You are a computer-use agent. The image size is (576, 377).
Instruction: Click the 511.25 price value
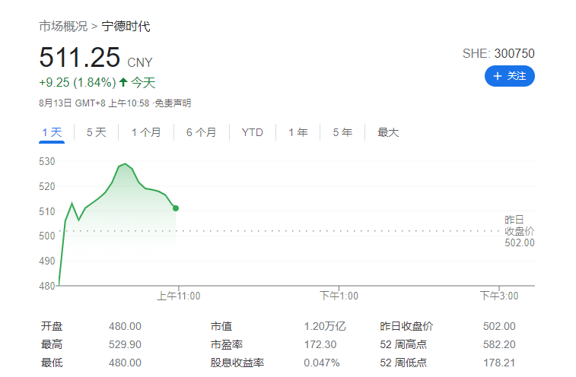80,57
